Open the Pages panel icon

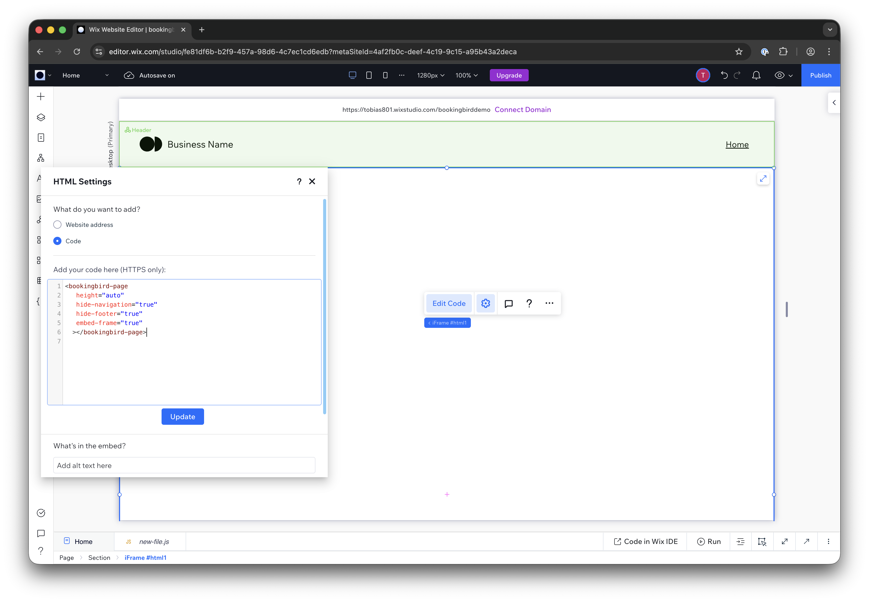41,138
